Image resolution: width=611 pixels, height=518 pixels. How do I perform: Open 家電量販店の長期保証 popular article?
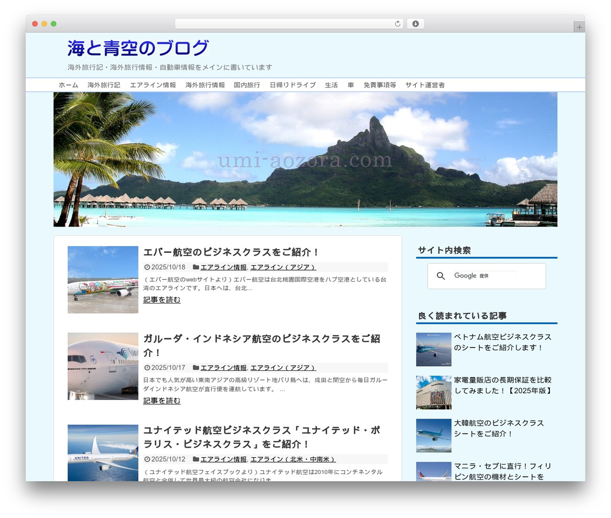(x=504, y=385)
